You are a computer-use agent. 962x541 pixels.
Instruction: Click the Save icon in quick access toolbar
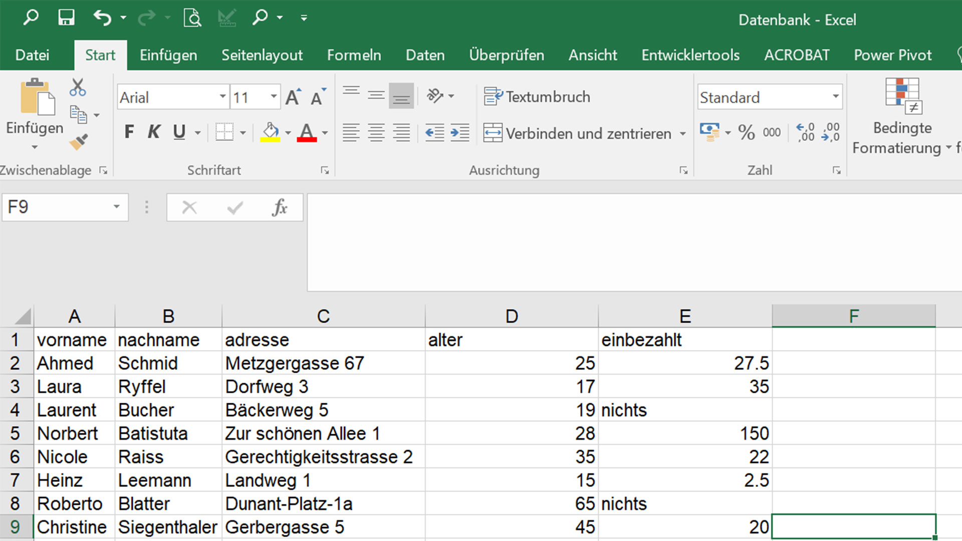point(66,17)
